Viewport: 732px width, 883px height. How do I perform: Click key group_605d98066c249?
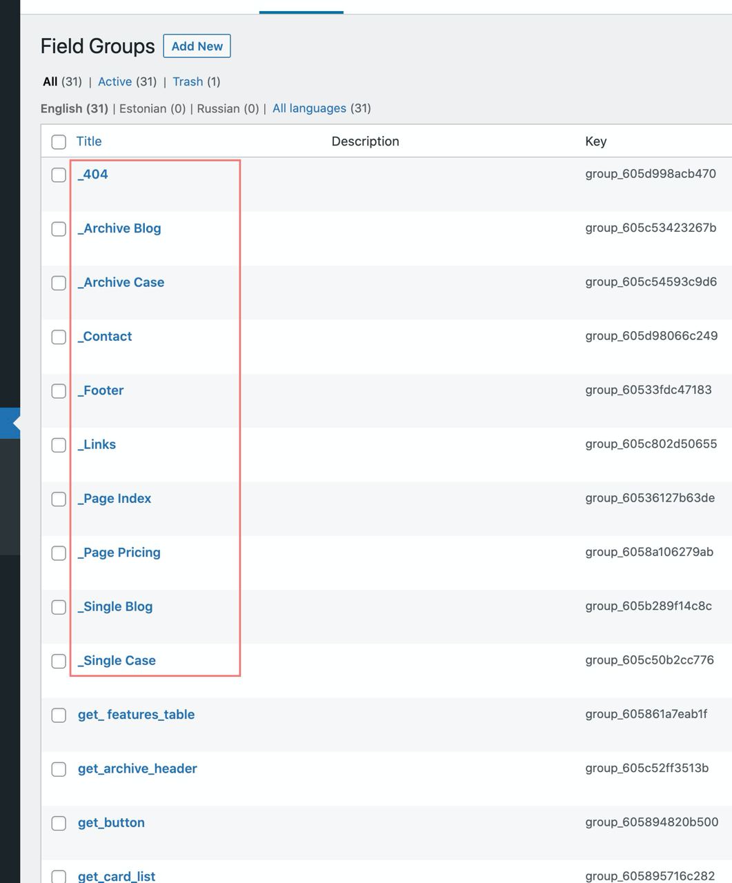(651, 336)
